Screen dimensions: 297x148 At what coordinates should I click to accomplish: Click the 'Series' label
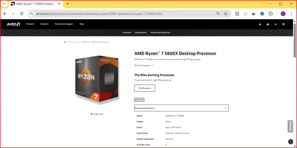click(x=140, y=127)
